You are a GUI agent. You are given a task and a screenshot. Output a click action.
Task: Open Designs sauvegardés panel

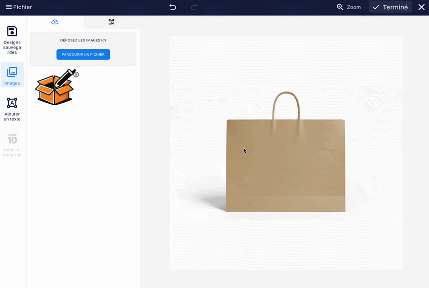(12, 40)
